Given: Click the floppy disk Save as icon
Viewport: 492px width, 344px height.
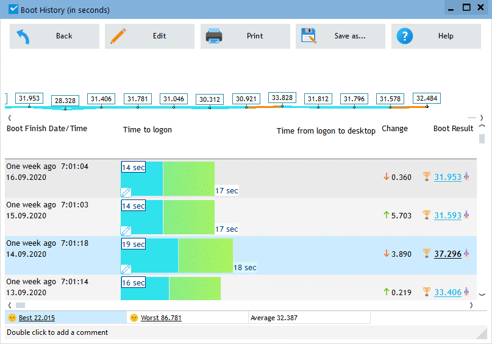Looking at the screenshot, I should pyautogui.click(x=308, y=36).
